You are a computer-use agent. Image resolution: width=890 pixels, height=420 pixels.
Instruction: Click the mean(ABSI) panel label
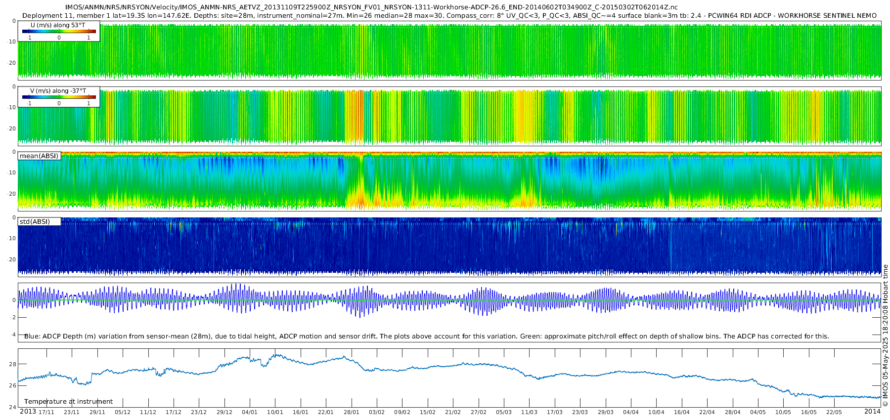[x=39, y=156]
